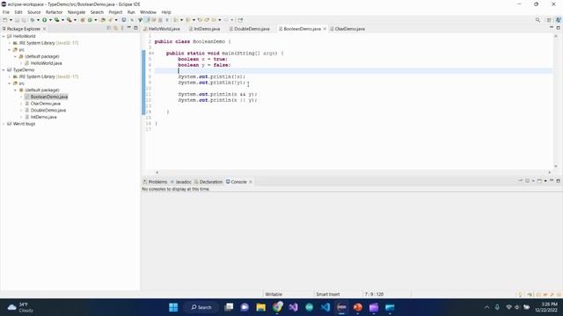This screenshot has width=563, height=316.
Task: Click the tip lightbulb icon in status bar
Action: pyautogui.click(x=520, y=295)
